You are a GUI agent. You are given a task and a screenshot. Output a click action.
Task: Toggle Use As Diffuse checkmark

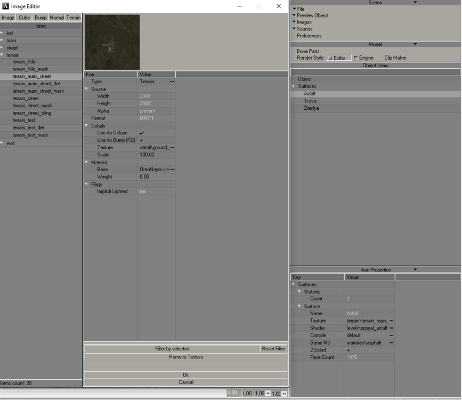coord(142,133)
